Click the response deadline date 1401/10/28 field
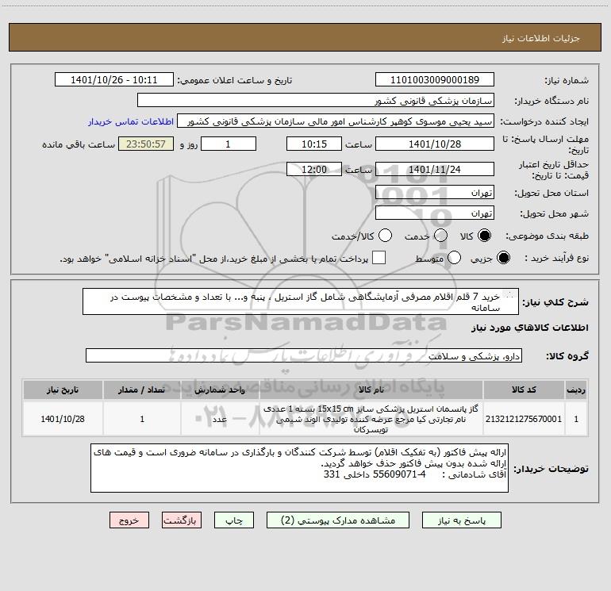Image resolution: width=611 pixels, height=591 pixels. tap(435, 144)
